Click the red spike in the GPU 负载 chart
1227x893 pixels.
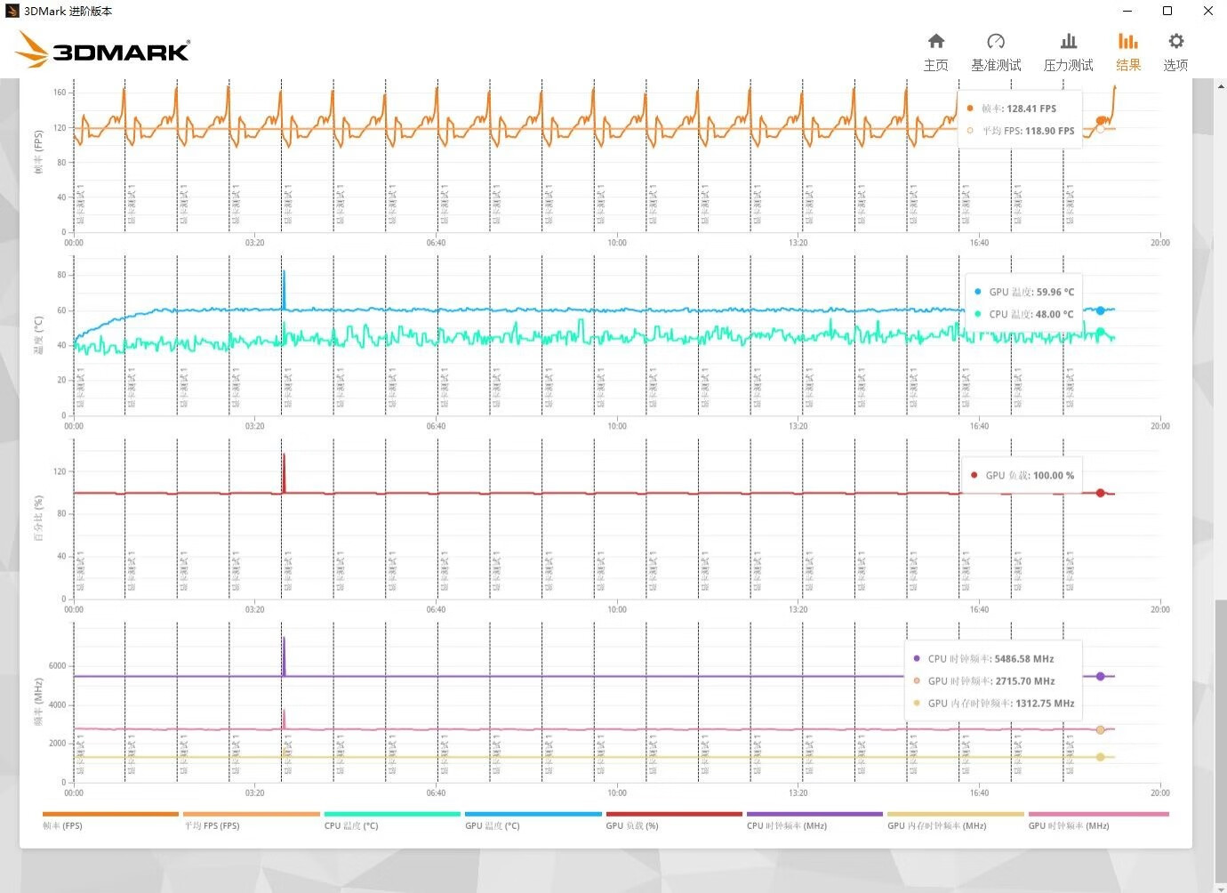click(x=284, y=472)
